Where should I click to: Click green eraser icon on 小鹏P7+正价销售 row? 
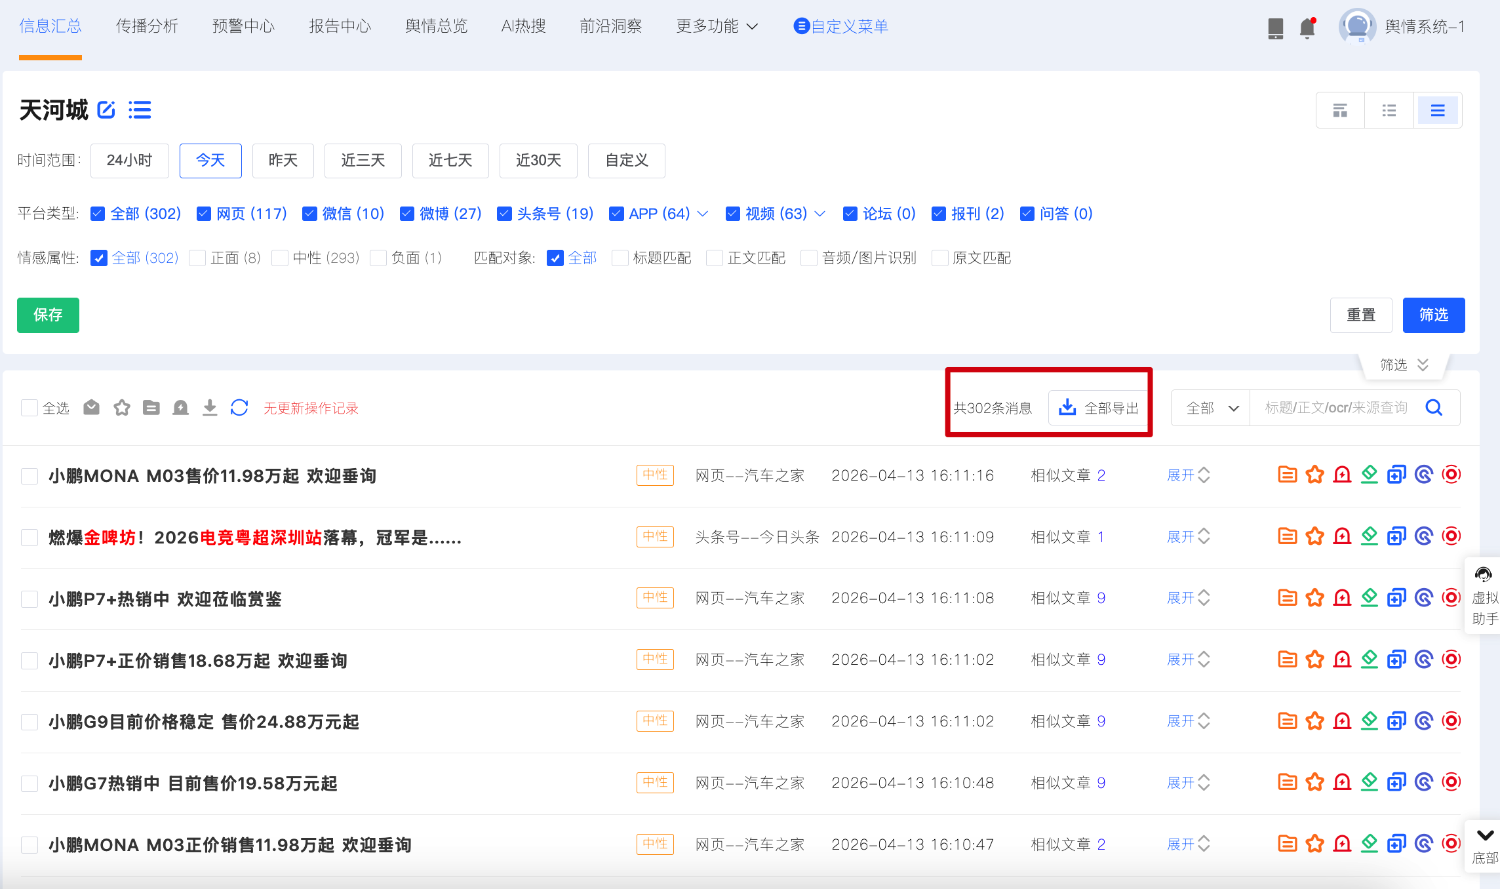pos(1370,659)
